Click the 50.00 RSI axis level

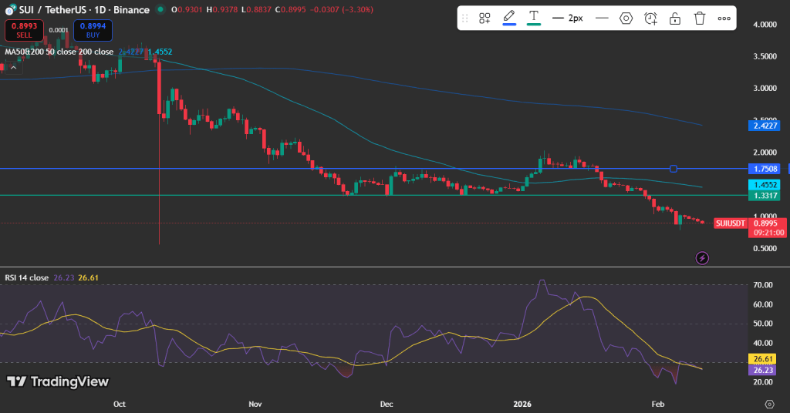(x=763, y=324)
